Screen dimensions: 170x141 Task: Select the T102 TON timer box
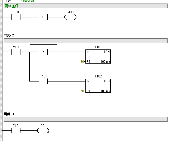[x=98, y=86]
